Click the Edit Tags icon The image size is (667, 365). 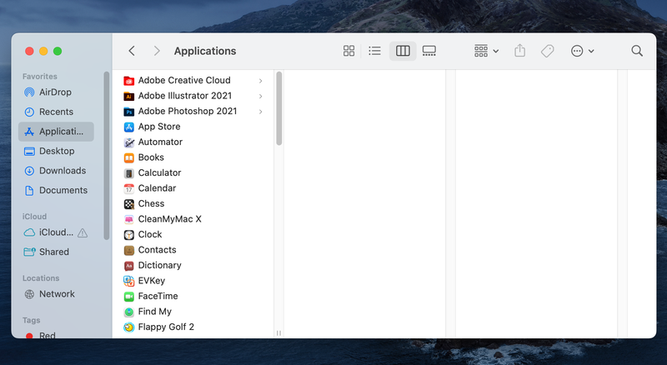click(x=548, y=51)
